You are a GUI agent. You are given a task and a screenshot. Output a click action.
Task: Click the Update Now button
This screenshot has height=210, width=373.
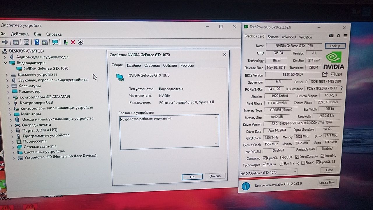click(327, 183)
